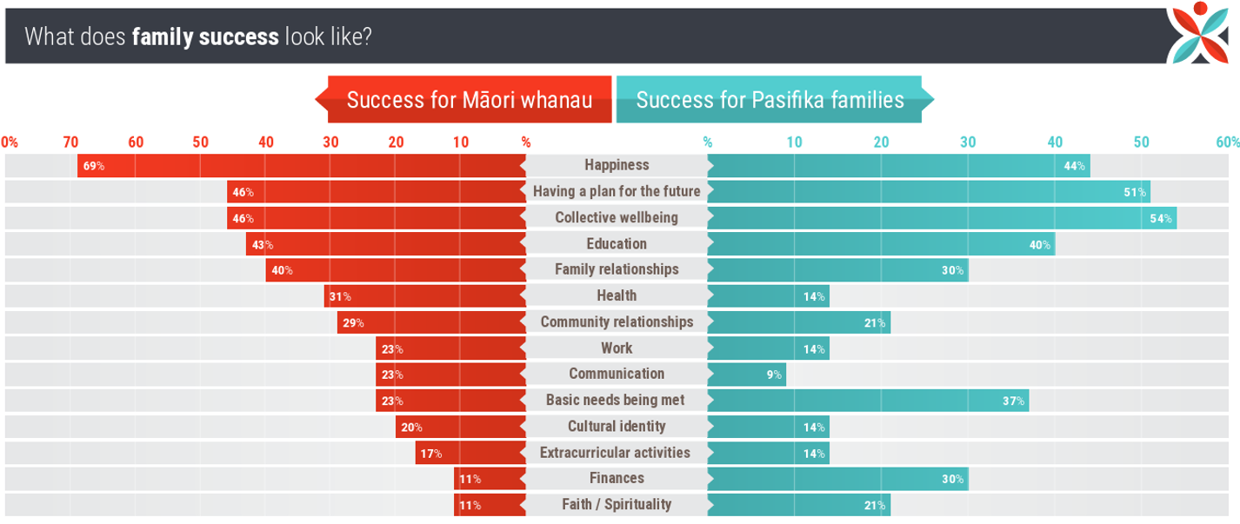Click the Faith / Spirituality label
The image size is (1240, 524).
617,504
